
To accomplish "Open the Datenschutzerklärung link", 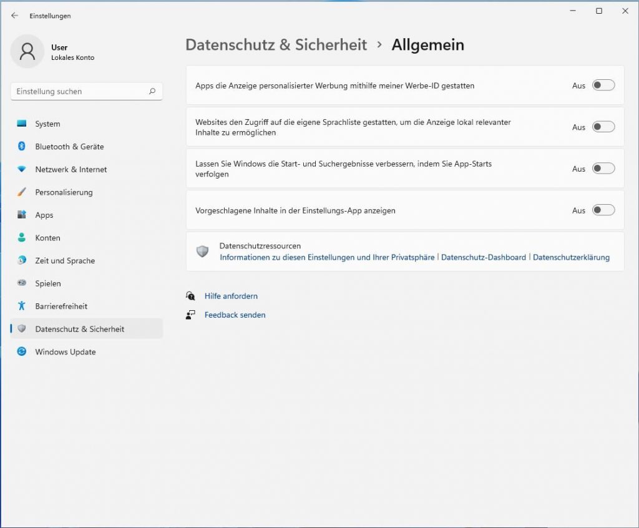I will tap(571, 257).
